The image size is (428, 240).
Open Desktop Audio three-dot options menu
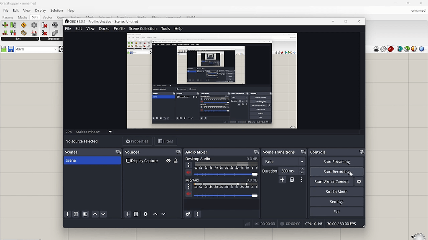click(189, 165)
